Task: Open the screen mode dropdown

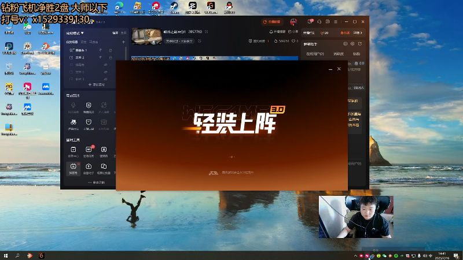Action: [x=75, y=33]
